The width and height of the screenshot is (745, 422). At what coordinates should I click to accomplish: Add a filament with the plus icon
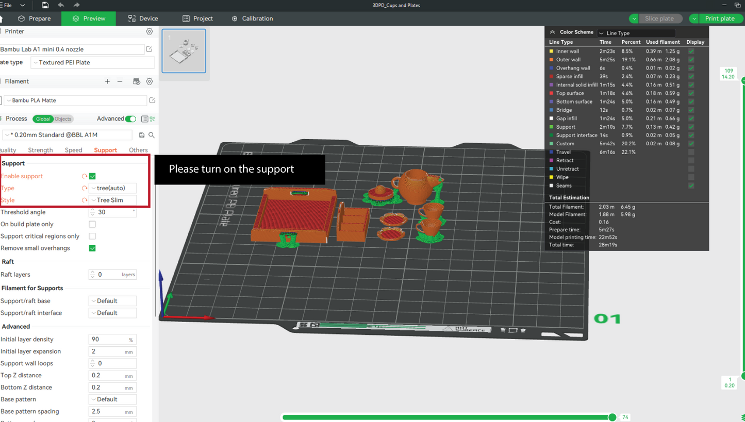click(107, 81)
